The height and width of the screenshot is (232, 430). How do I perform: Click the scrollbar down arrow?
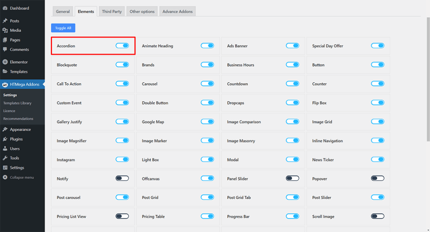click(x=428, y=230)
